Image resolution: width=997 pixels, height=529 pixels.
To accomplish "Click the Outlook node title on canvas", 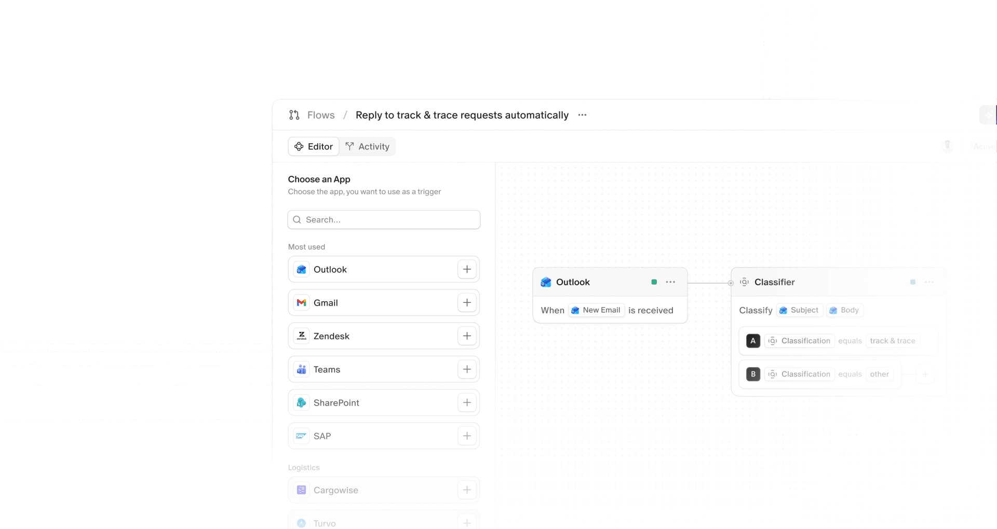I will (x=573, y=282).
